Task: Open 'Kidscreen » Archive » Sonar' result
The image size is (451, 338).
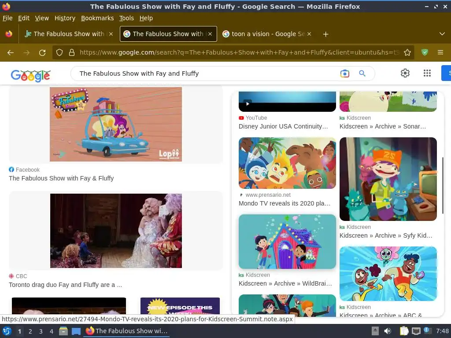Action: coord(383,126)
